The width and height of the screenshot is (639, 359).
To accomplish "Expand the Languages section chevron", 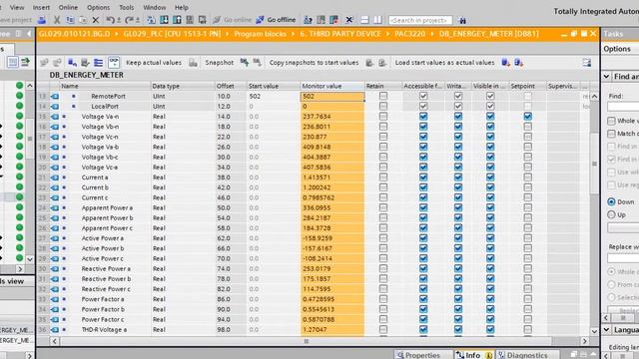I will click(x=607, y=329).
